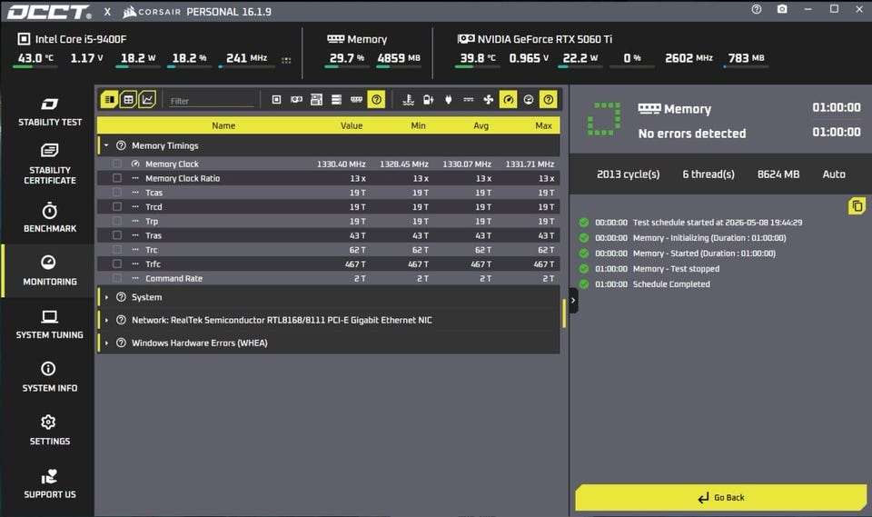Image resolution: width=872 pixels, height=517 pixels.
Task: Toggle the battery voltage sensor type filter
Action: tap(428, 100)
